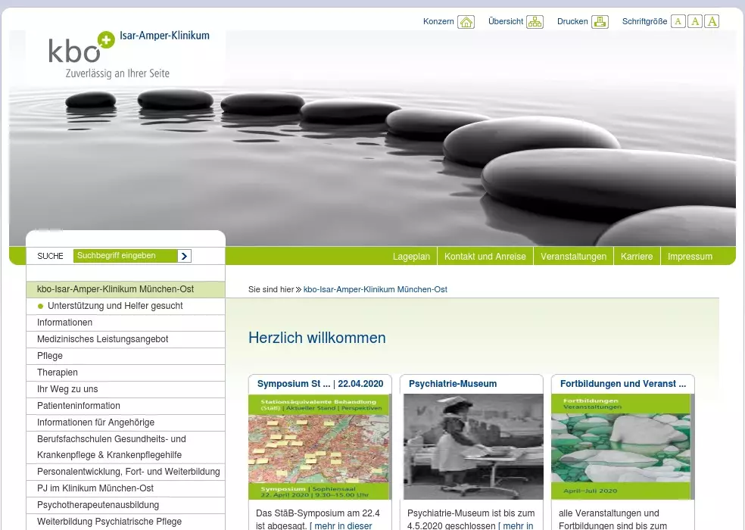
Task: Open the Psychiatrie-Museum photo thumbnail
Action: [x=472, y=446]
